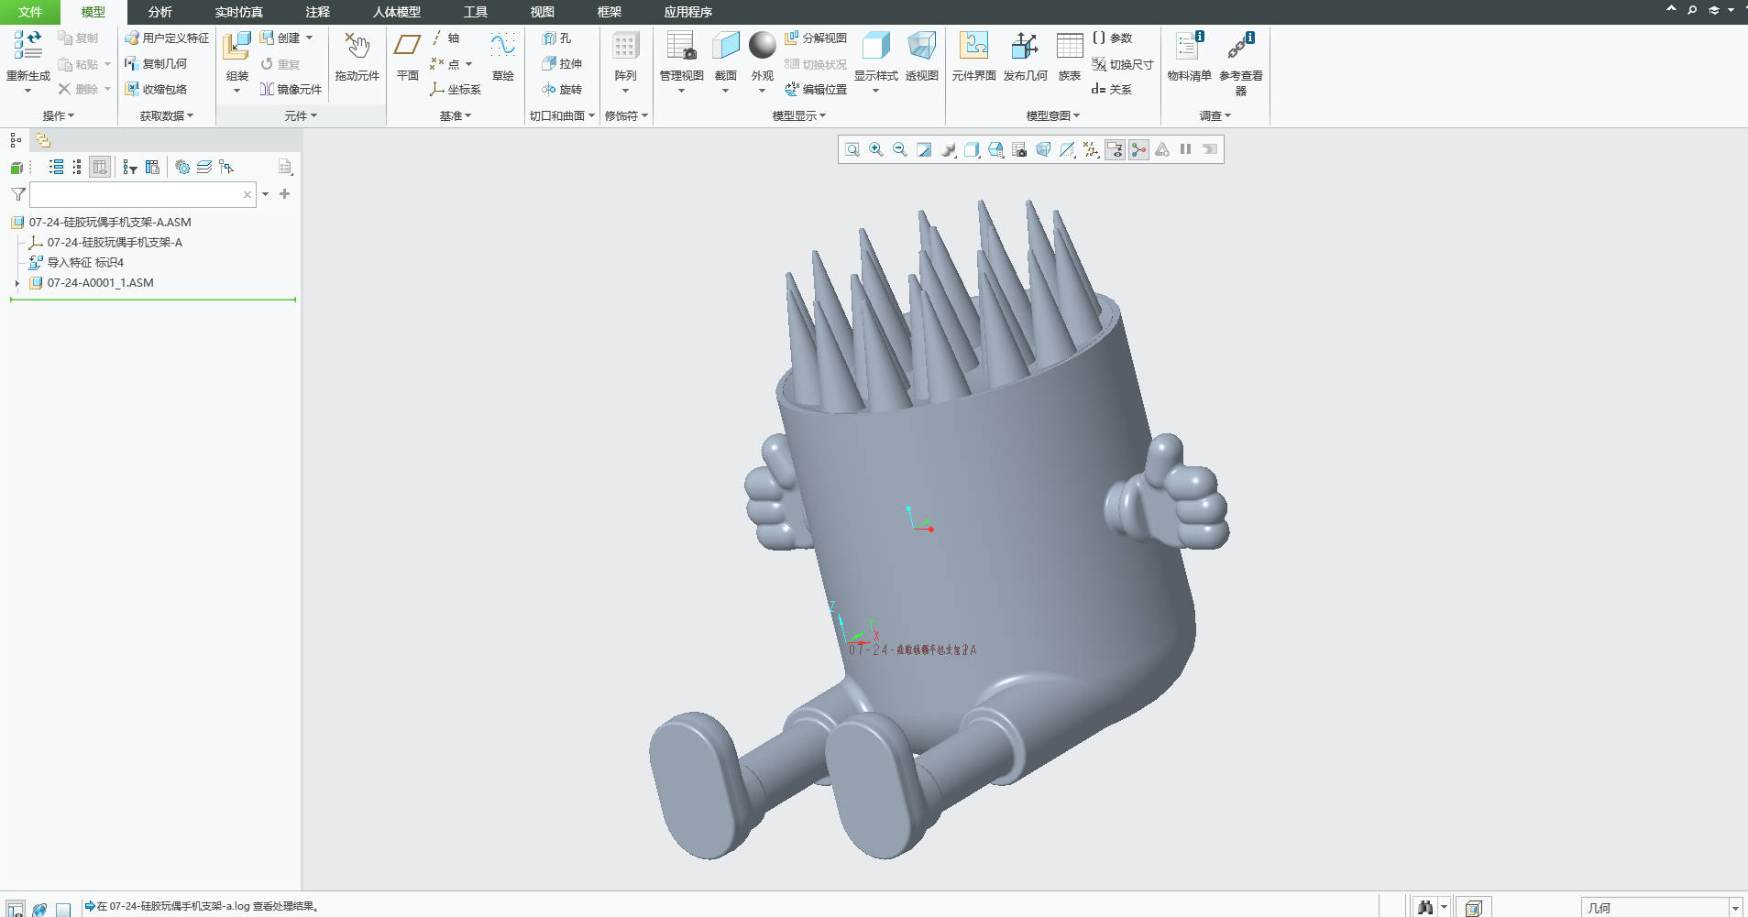Expand the 获取数据 group
The width and height of the screenshot is (1748, 917).
(166, 115)
